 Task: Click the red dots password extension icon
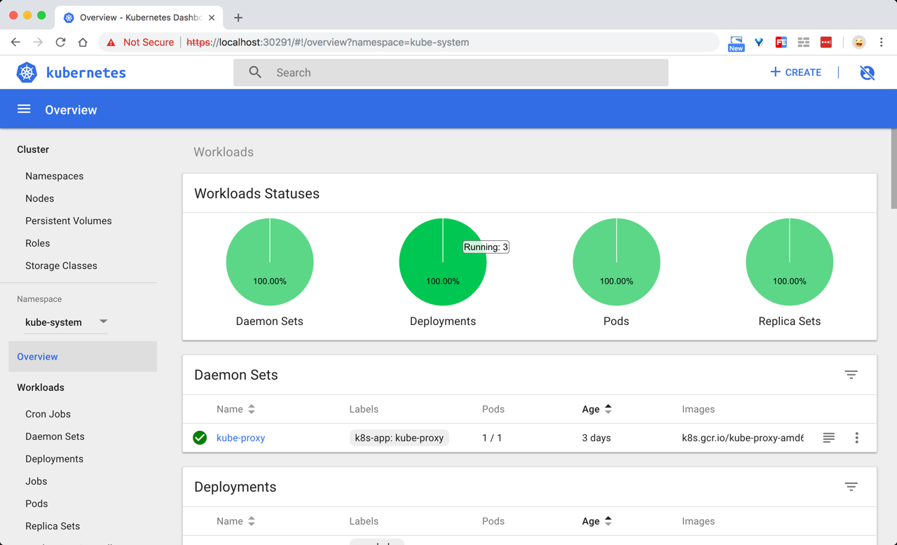826,43
